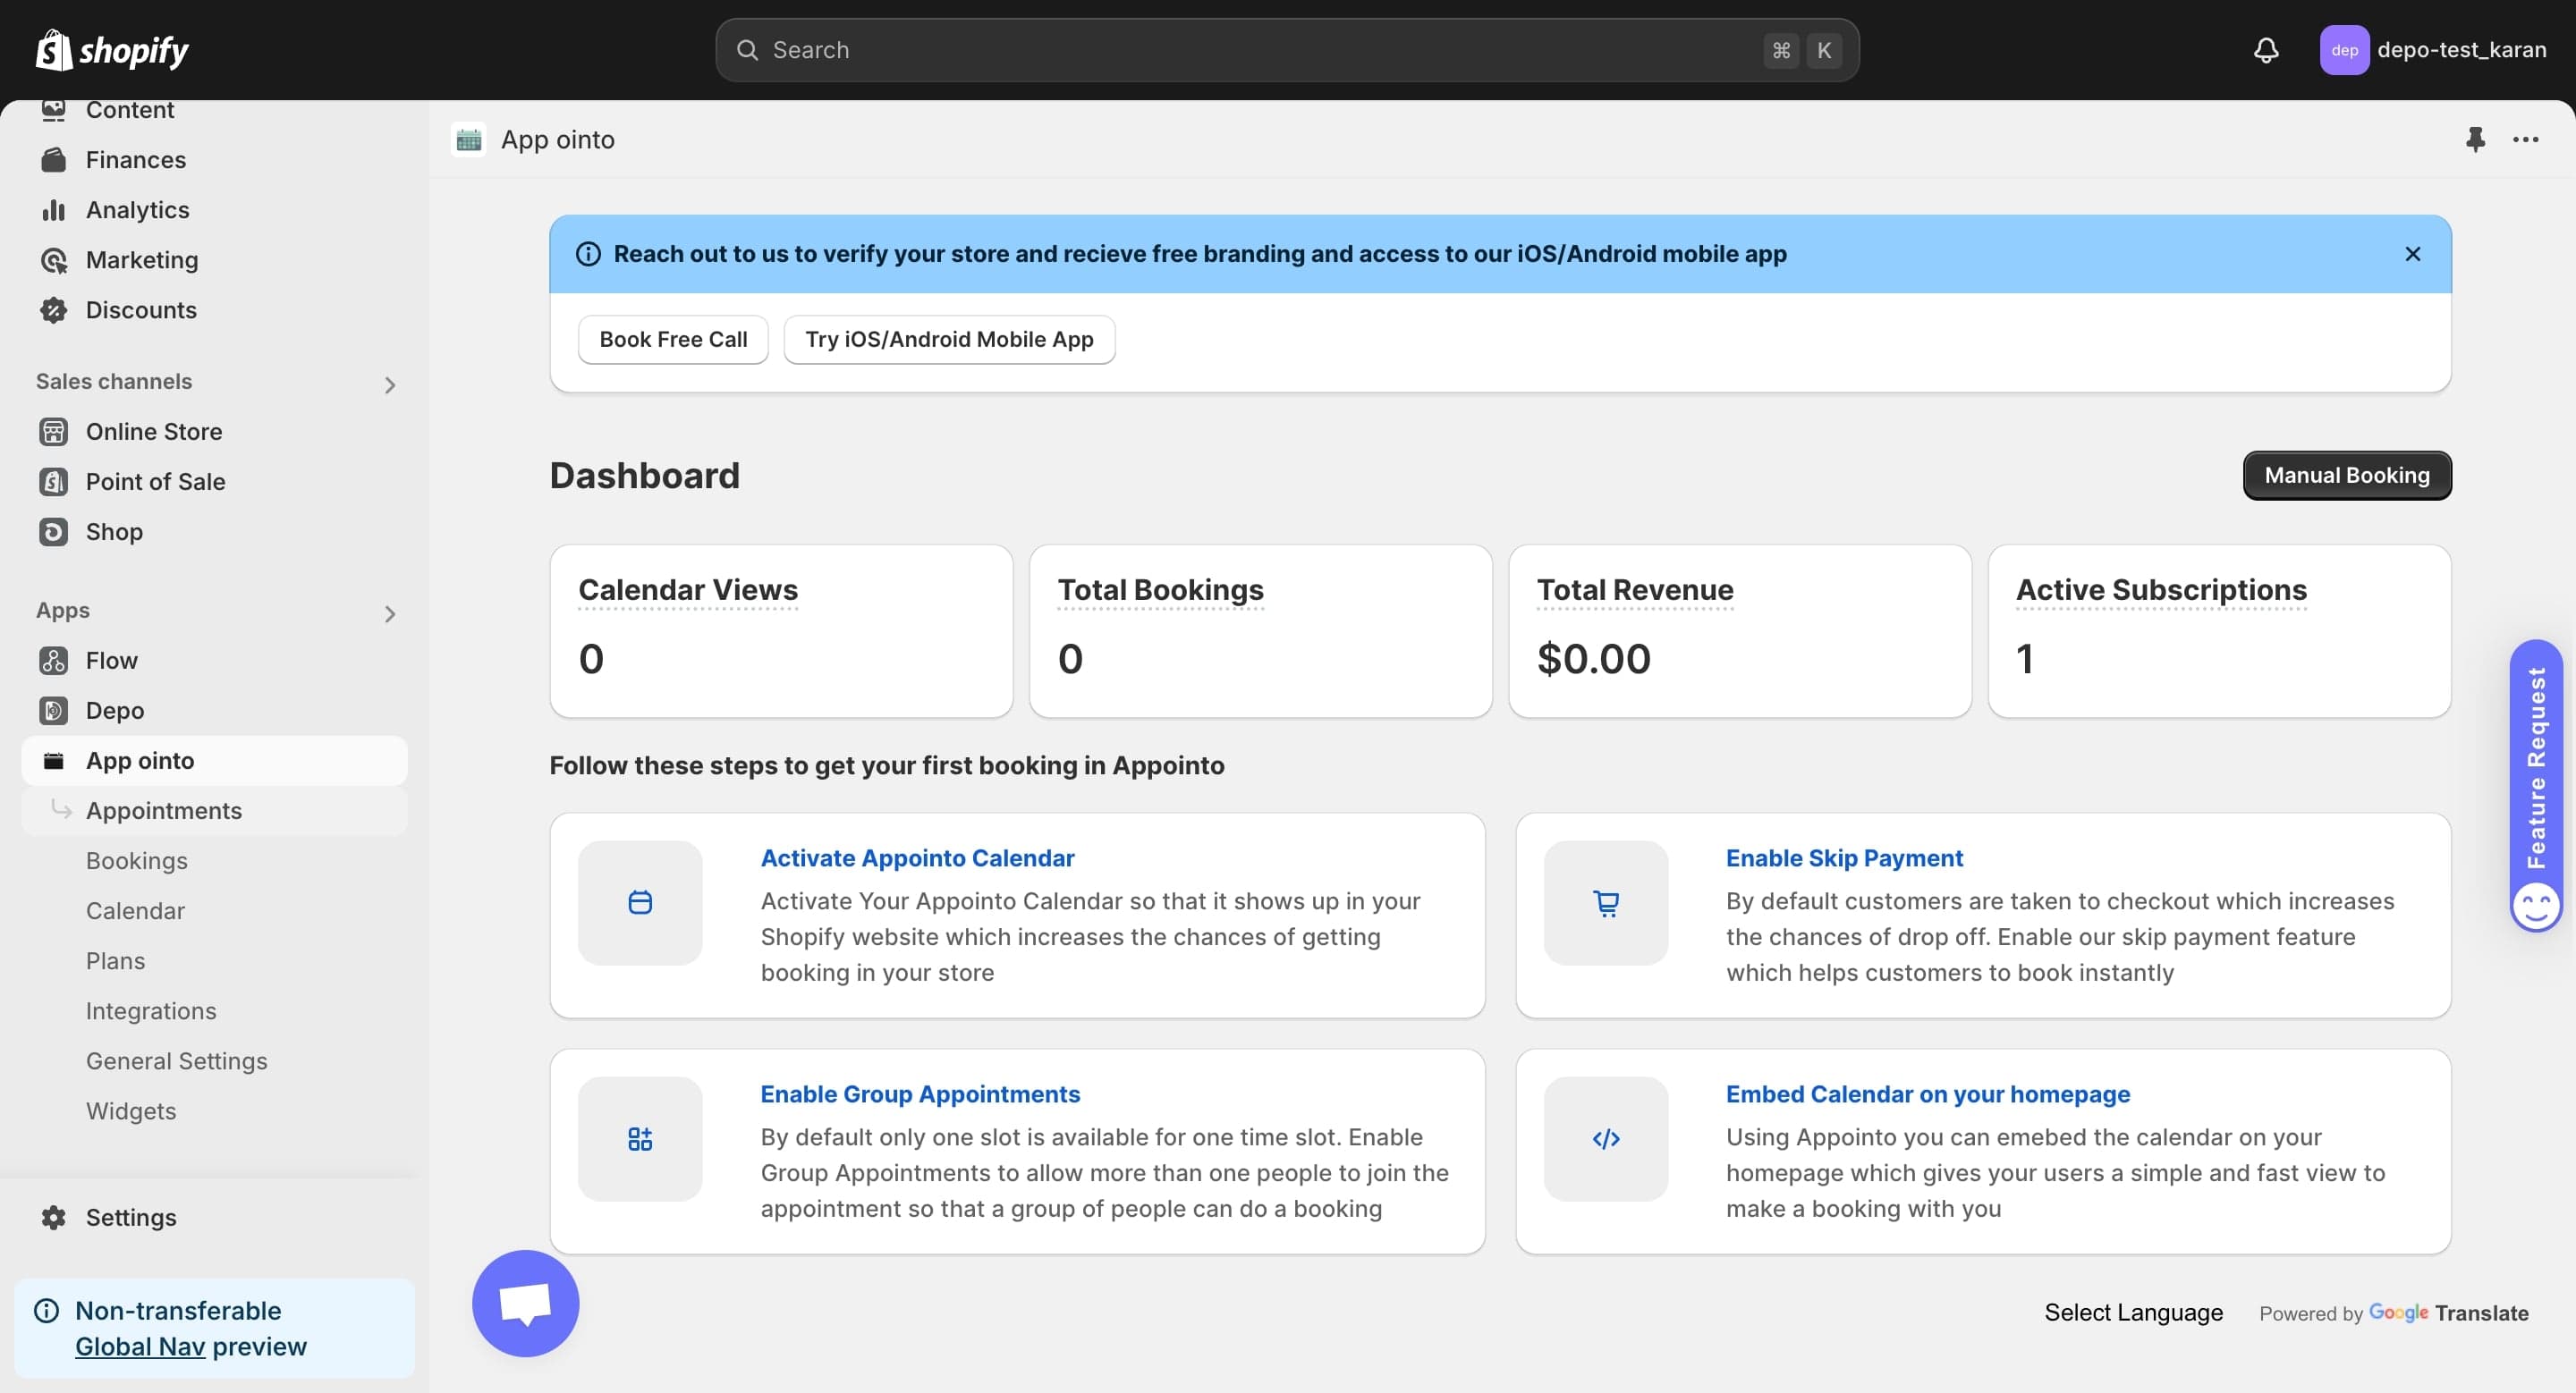2576x1393 pixels.
Task: Open the Activate Appointo Calendar link
Action: pos(917,857)
